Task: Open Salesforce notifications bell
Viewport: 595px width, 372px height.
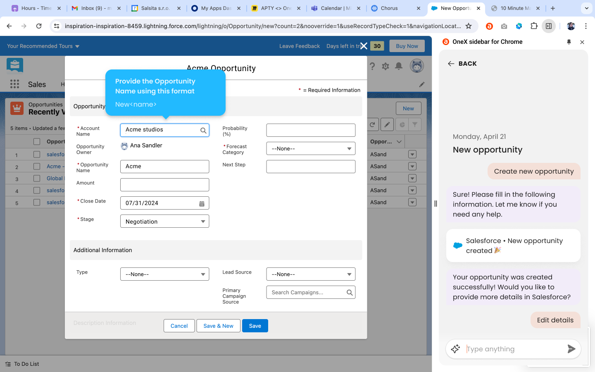Action: tap(398, 66)
